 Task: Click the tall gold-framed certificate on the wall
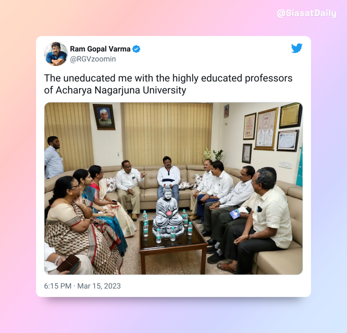click(266, 129)
